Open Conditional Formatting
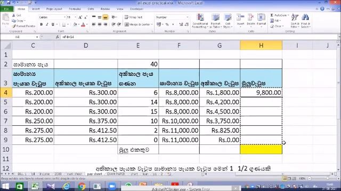The height and width of the screenshot is (191, 341). click(200, 21)
